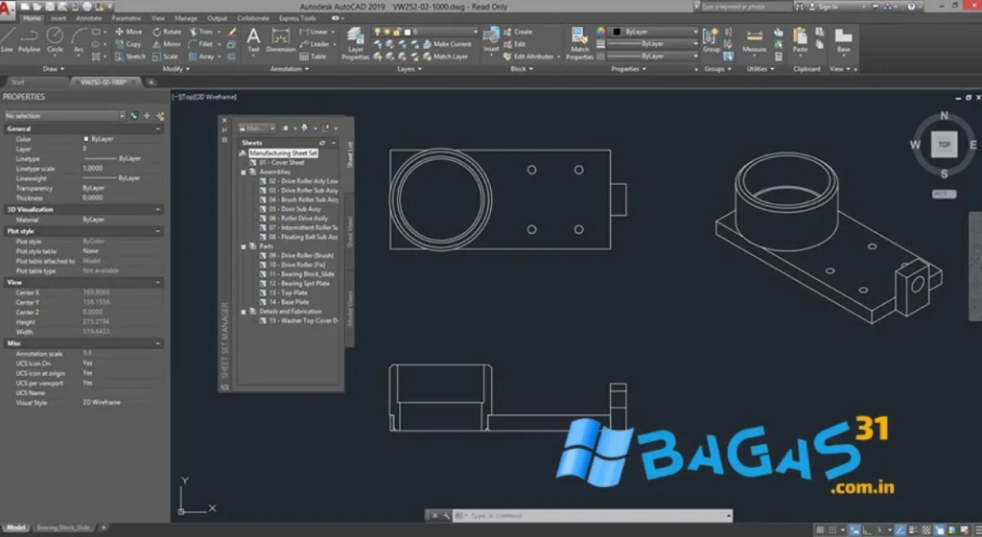Expand the Modify panel dropdown
The height and width of the screenshot is (537, 982).
pos(176,69)
